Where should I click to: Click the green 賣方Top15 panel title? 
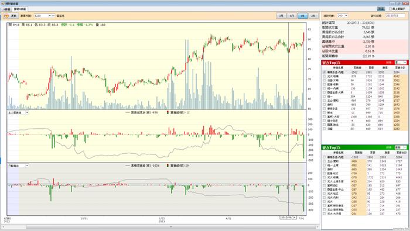tap(331, 147)
